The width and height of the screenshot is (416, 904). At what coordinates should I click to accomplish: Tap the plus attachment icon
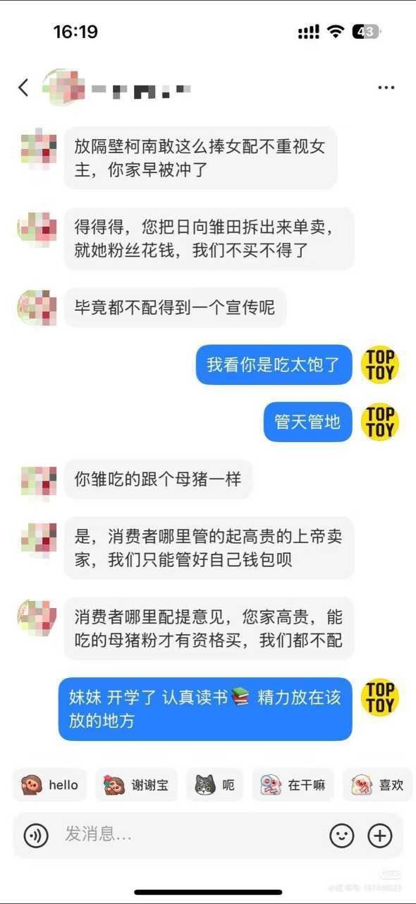pyautogui.click(x=380, y=835)
